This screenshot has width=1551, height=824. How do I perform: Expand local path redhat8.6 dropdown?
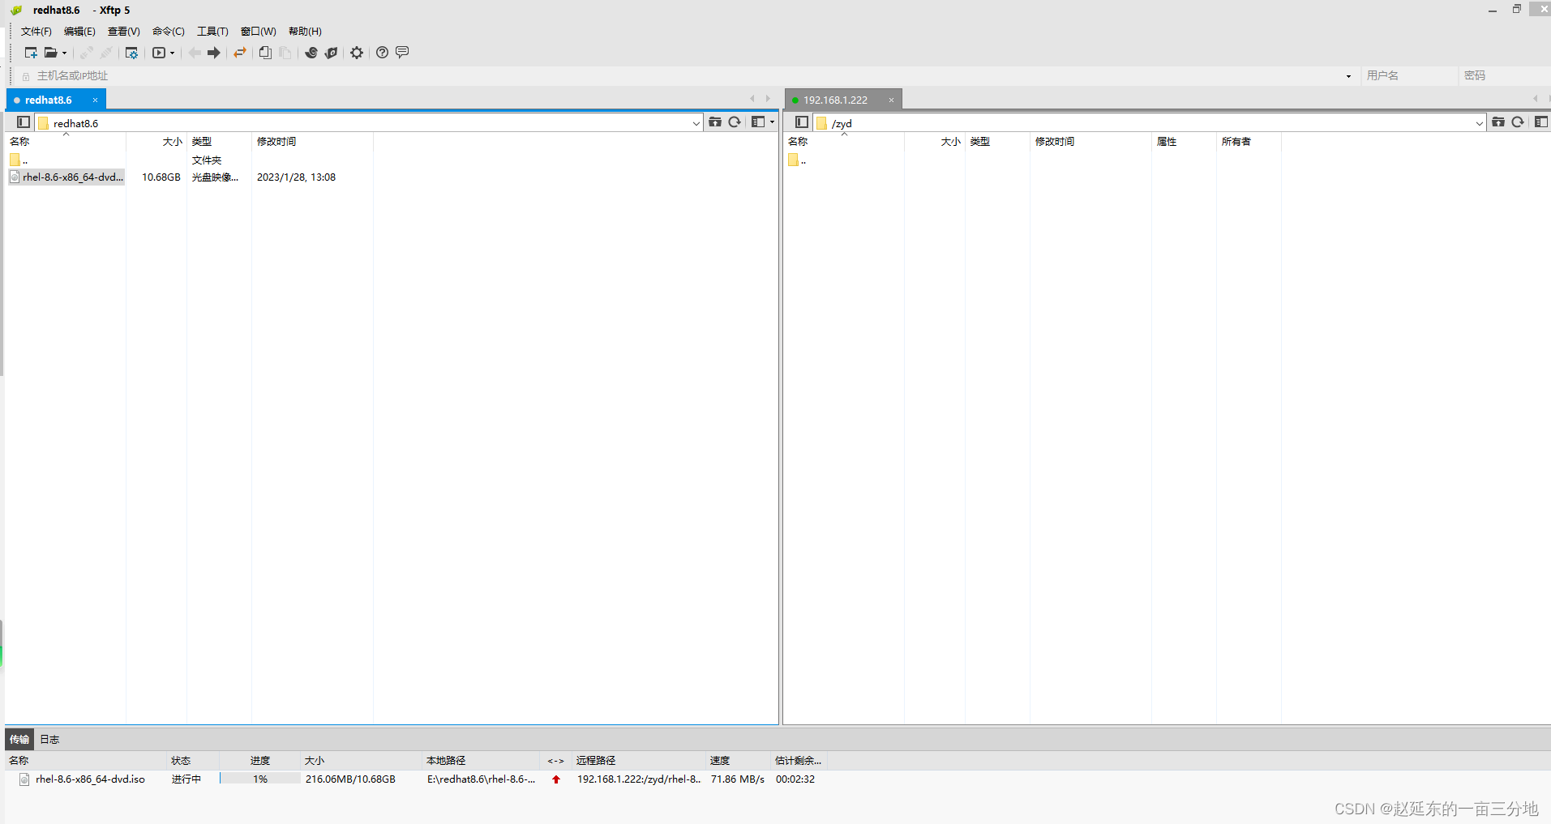(696, 123)
